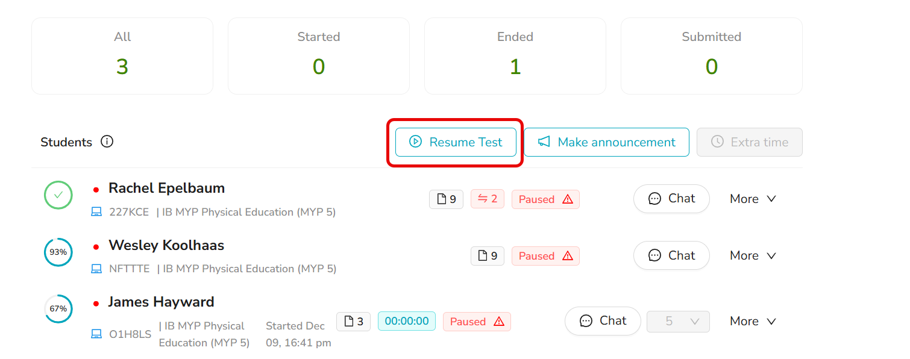
Task: Click laptop icon beside code 227KCE
Action: (96, 212)
